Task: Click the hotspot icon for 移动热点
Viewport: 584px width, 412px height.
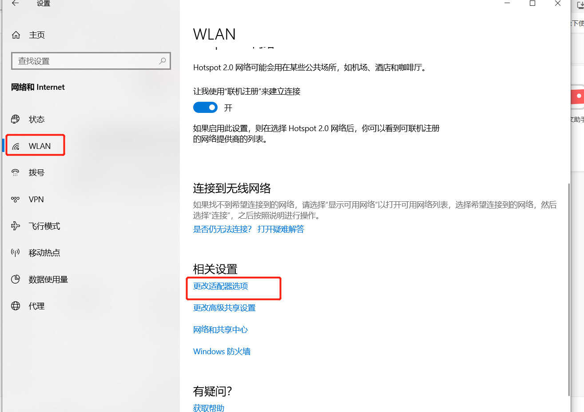Action: coord(16,252)
